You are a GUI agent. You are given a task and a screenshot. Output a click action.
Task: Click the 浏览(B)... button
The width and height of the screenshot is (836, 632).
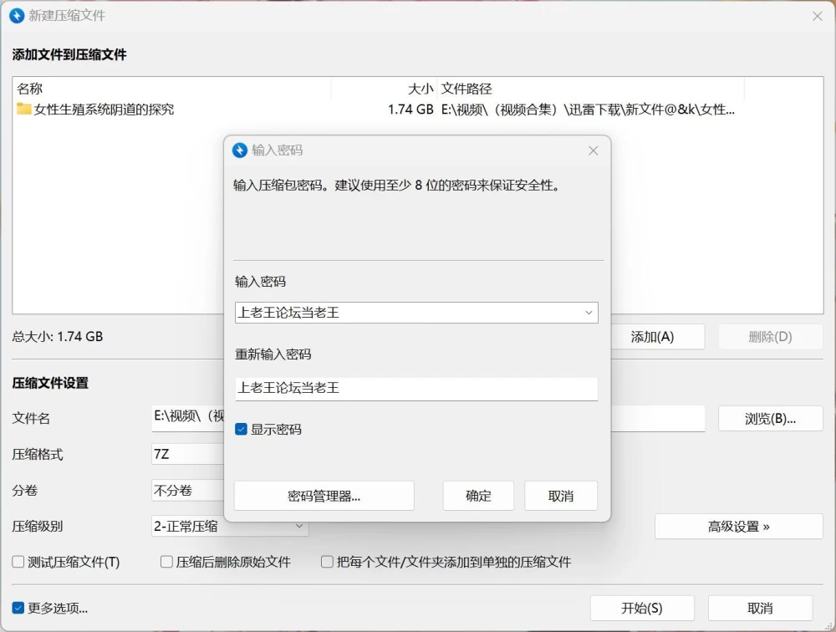pos(771,419)
